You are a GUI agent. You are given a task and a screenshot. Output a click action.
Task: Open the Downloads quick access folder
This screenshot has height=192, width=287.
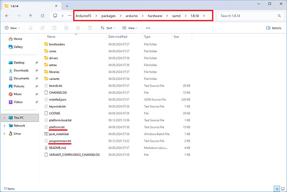click(21, 71)
